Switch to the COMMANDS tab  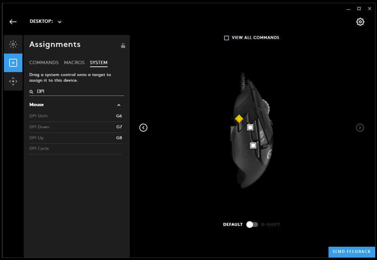pos(44,63)
